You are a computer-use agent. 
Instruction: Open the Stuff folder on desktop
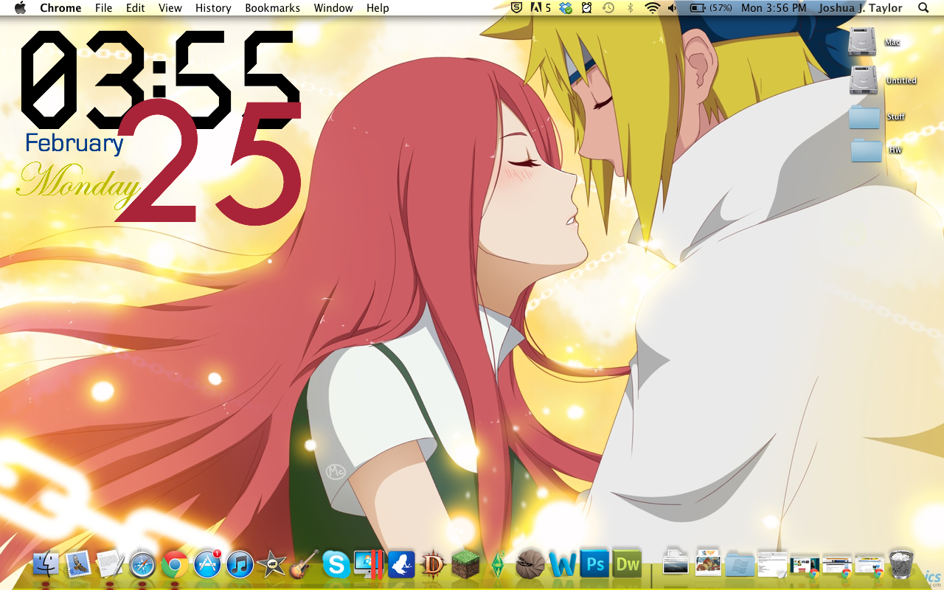pyautogui.click(x=864, y=117)
